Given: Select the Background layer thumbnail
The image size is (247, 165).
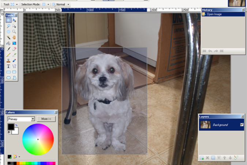Looking at the screenshot, I should 205,125.
